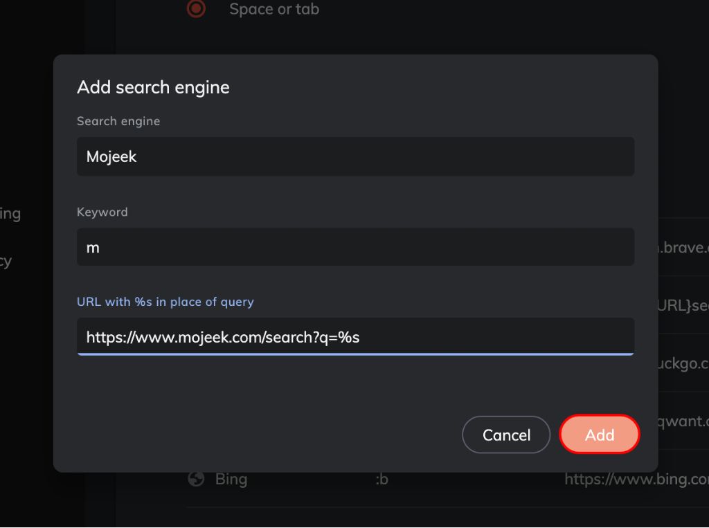Open sidebar item ending in "cy"
The width and height of the screenshot is (709, 528).
coord(6,261)
